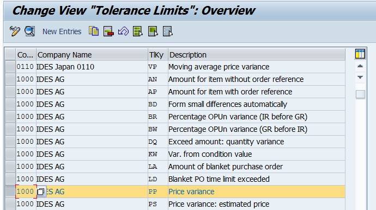Open the Details magnifier icon
The image size is (376, 210).
point(30,31)
